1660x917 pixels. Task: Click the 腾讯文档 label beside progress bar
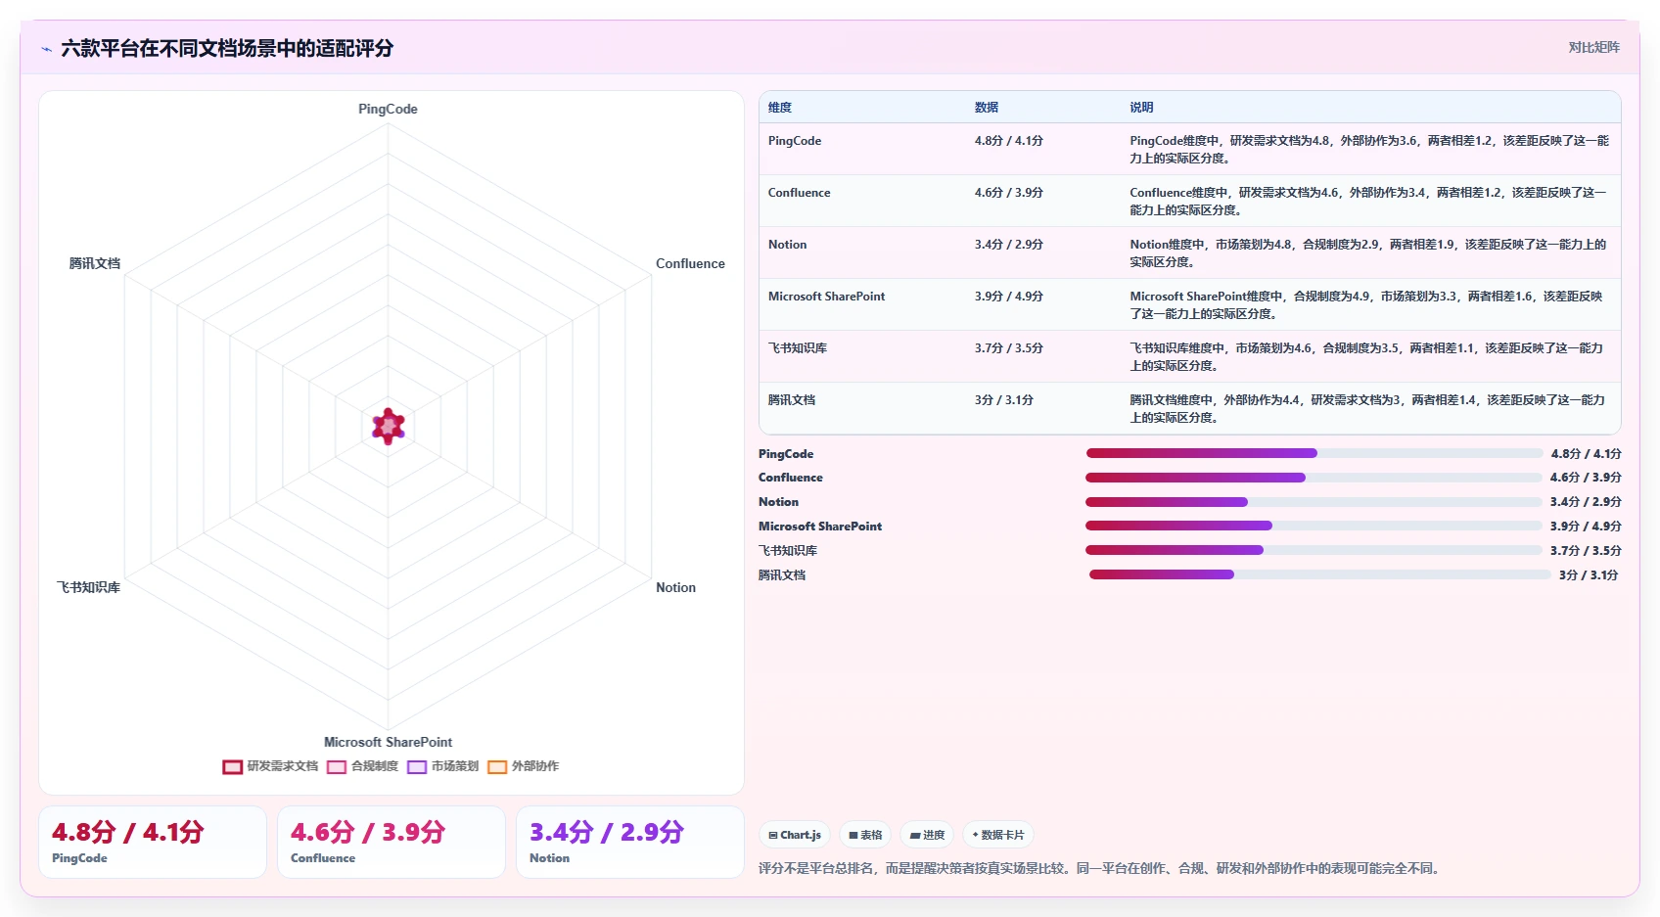coord(782,575)
